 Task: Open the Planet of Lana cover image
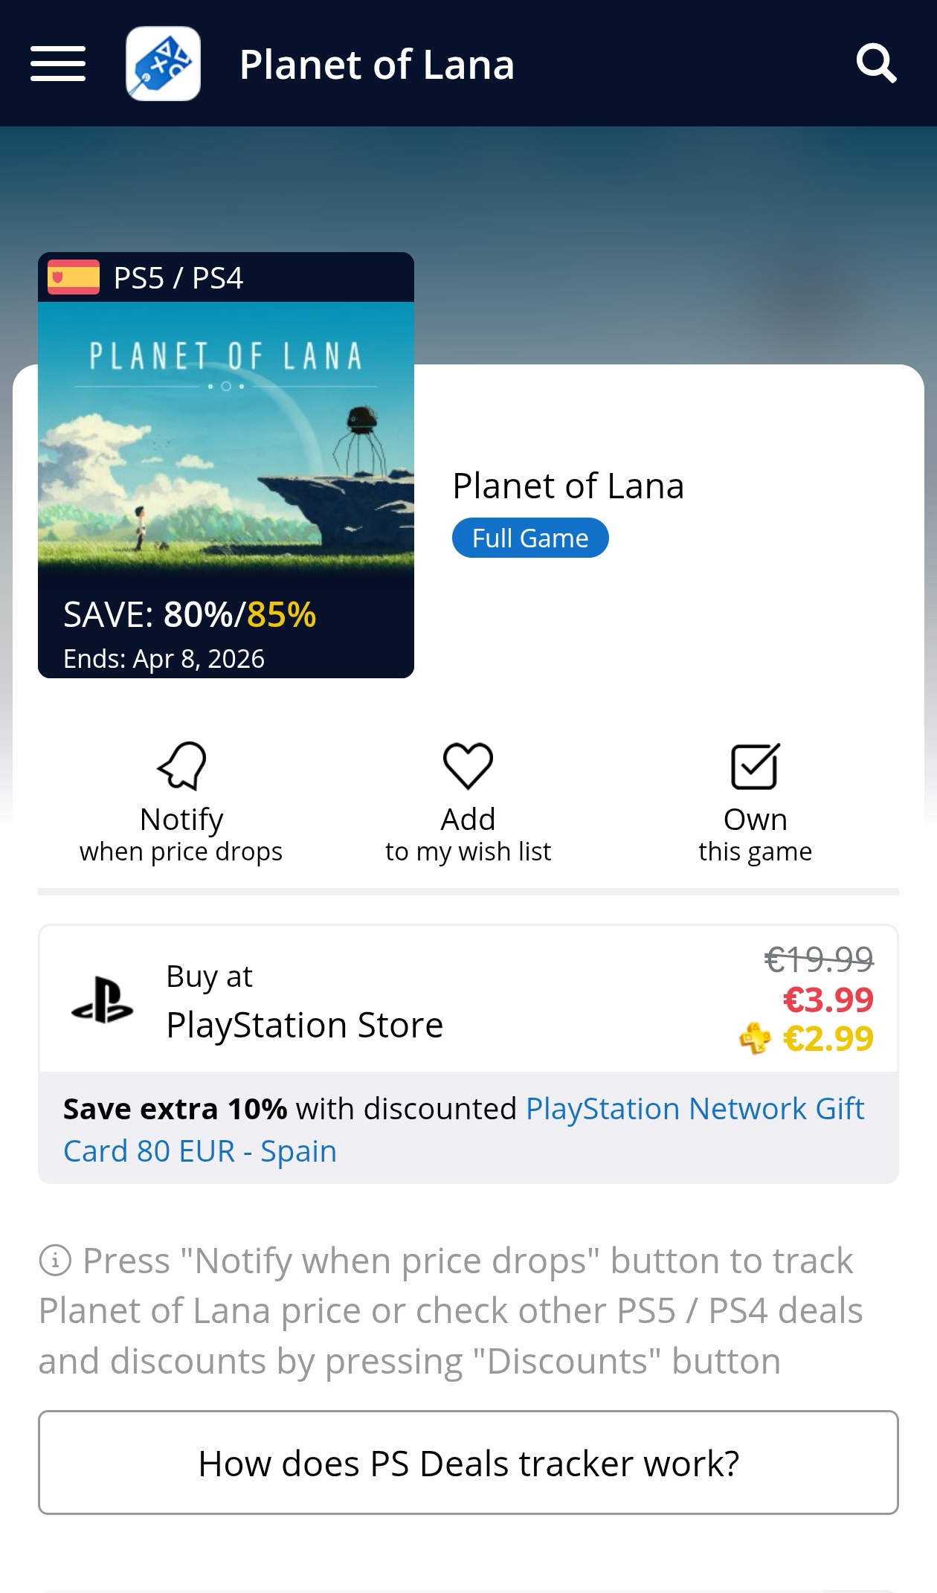coord(226,446)
